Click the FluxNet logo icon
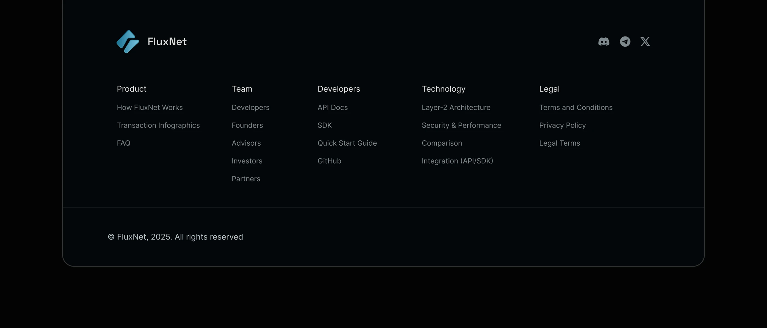The width and height of the screenshot is (767, 328). point(128,41)
